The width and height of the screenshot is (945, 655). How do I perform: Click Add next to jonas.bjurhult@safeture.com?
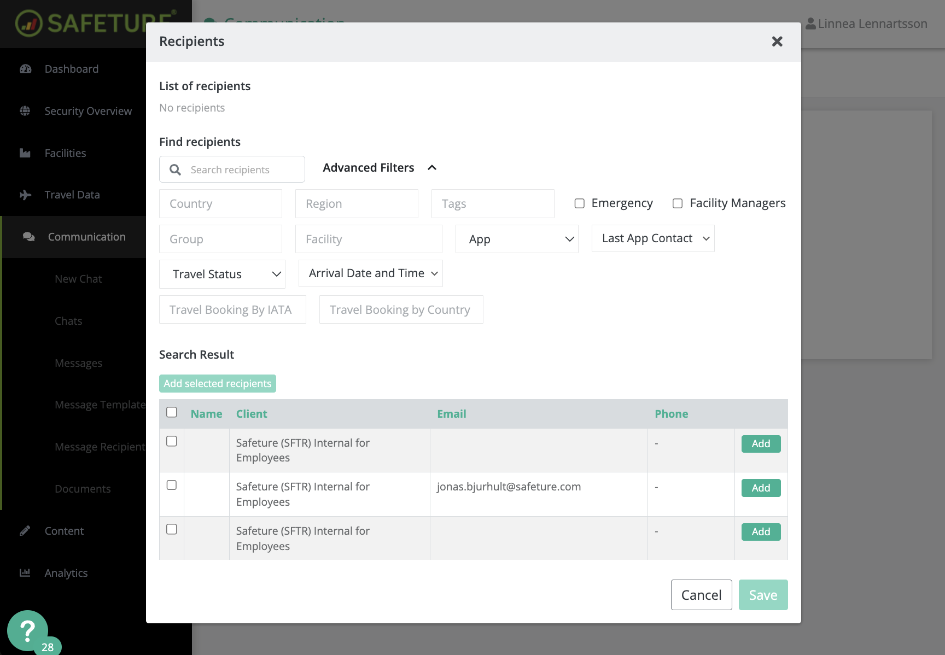(x=760, y=488)
